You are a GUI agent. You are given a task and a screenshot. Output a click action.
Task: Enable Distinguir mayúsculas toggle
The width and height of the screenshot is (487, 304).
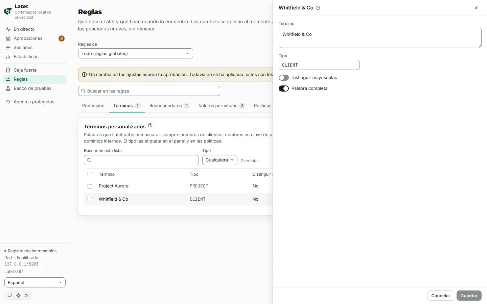[x=284, y=78]
